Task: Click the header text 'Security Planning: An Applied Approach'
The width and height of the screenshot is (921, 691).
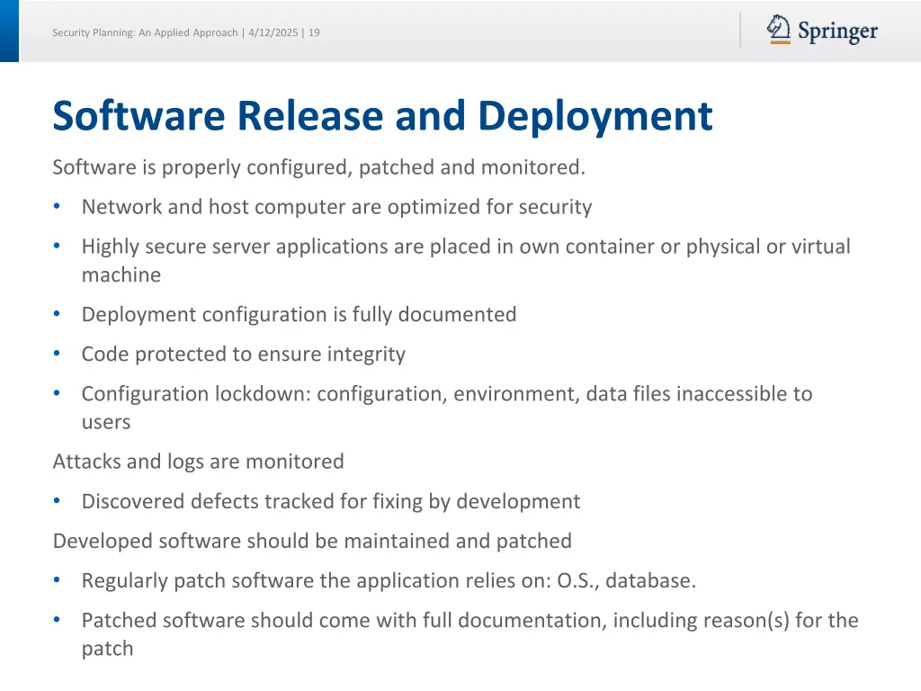Action: (x=145, y=33)
